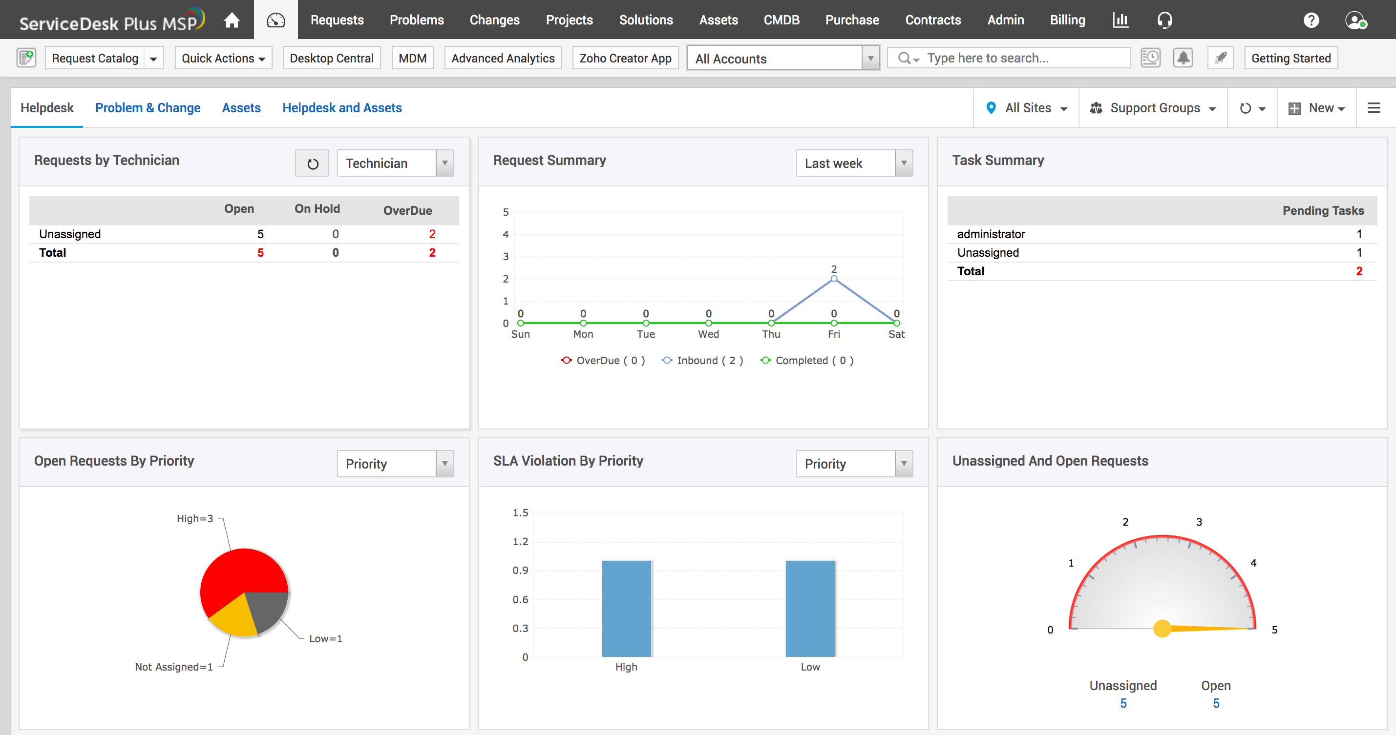Expand the All Sites dropdown
Image resolution: width=1396 pixels, height=735 pixels.
(x=1028, y=108)
